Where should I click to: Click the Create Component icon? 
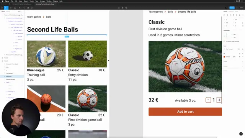point(122,8)
